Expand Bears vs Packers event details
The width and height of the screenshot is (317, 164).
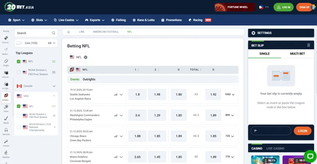point(121,136)
